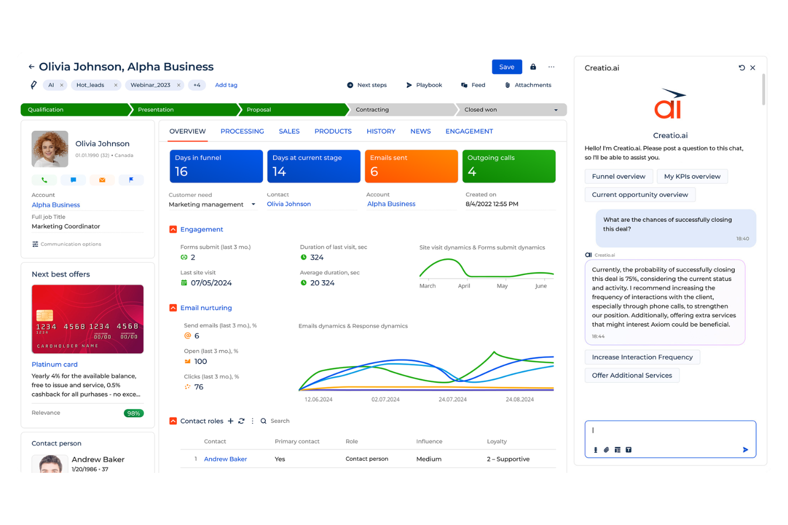Screen dimensions: 788x525
Task: Send the message in Creatio.ai chat
Action: coord(745,449)
